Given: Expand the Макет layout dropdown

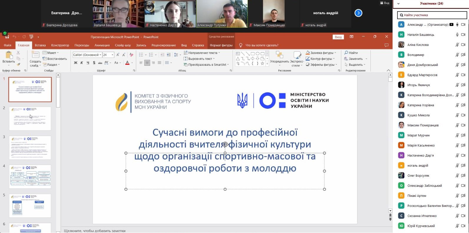Looking at the screenshot, I should pyautogui.click(x=51, y=53).
